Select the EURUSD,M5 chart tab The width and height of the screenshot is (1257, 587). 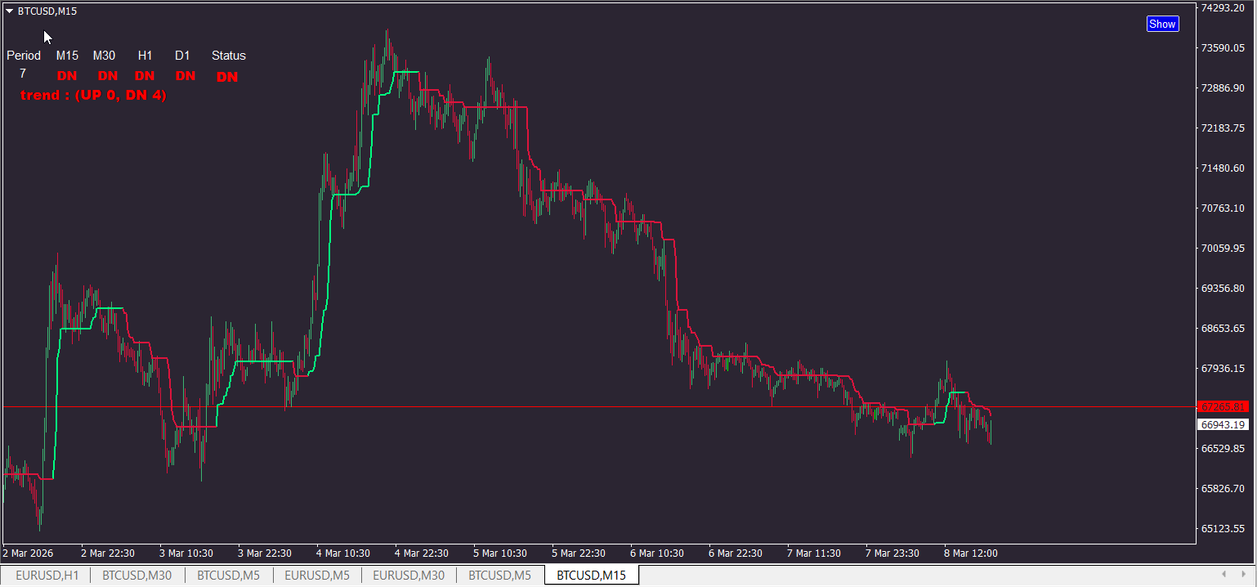317,576
